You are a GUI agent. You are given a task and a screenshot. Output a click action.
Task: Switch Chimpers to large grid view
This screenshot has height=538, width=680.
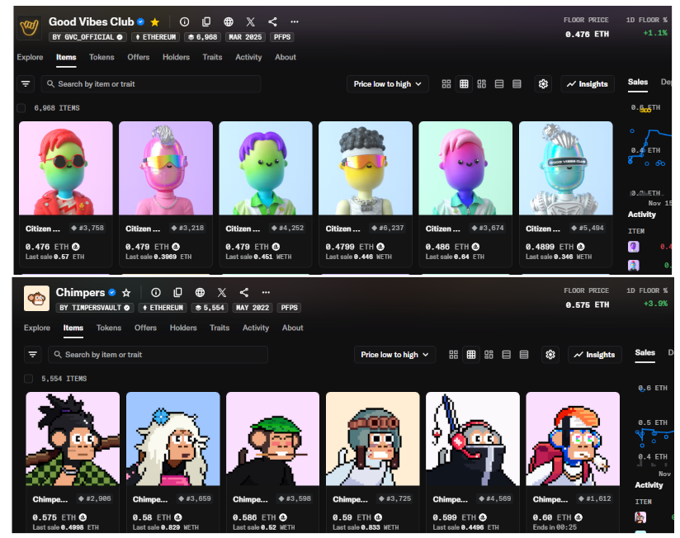point(454,355)
